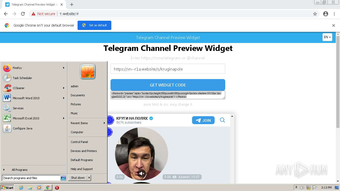Show hidden system tray icons
Screen dimensions: 340x191
(x=296, y=188)
